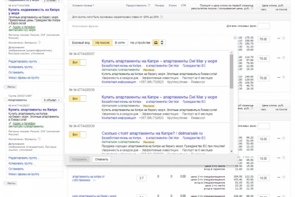The width and height of the screenshot is (295, 197).
Task: Click 70.00 bid field in row with 144.60
Action: 264,78
